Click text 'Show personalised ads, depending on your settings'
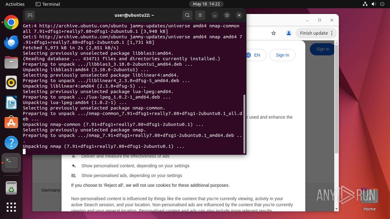 (132, 176)
